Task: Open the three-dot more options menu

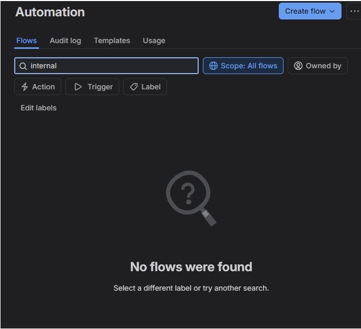Action: tap(354, 11)
